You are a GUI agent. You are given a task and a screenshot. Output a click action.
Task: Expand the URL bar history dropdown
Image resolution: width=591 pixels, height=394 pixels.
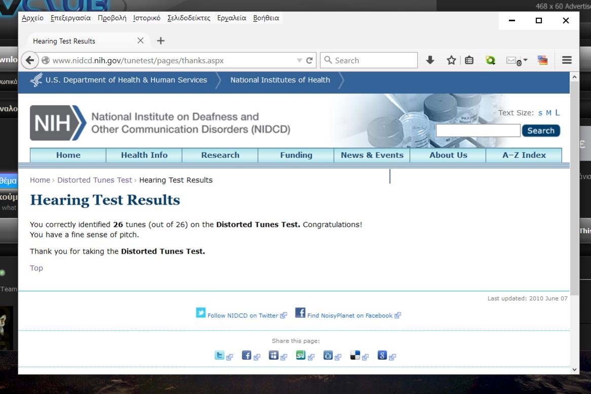299,60
